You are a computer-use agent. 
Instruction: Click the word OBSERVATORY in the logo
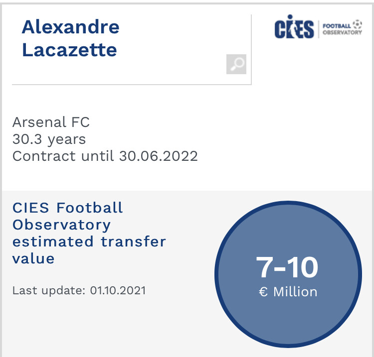click(x=342, y=32)
